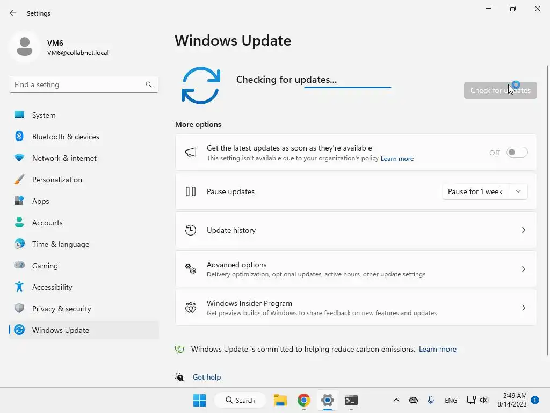
Task: Click the Apps icon in sidebar
Action: [19, 201]
